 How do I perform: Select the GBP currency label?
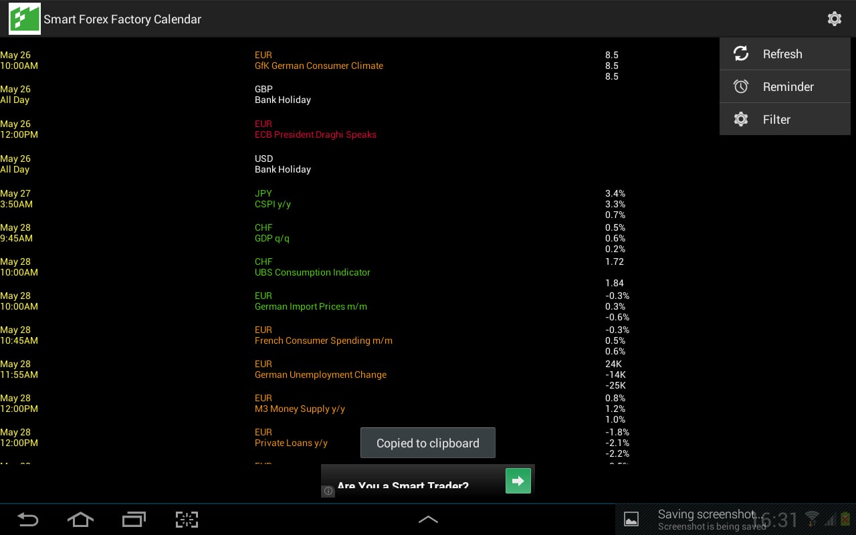pos(263,89)
